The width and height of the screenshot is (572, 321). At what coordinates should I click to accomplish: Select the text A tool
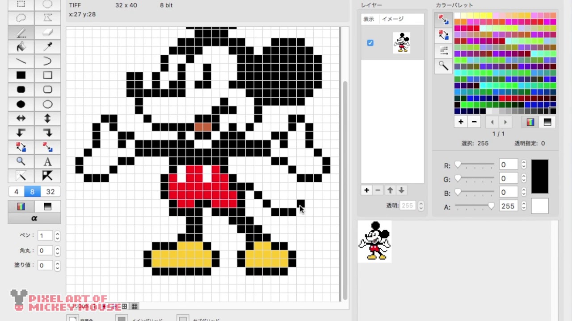click(47, 161)
